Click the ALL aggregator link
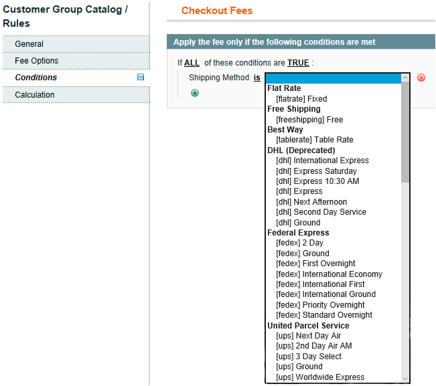This screenshot has width=436, height=386. (x=192, y=63)
